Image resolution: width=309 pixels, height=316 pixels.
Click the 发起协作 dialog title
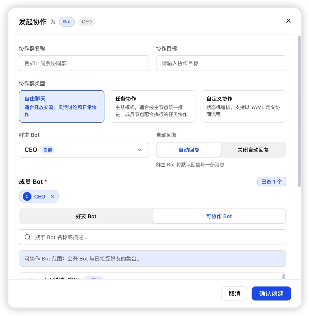tap(33, 22)
